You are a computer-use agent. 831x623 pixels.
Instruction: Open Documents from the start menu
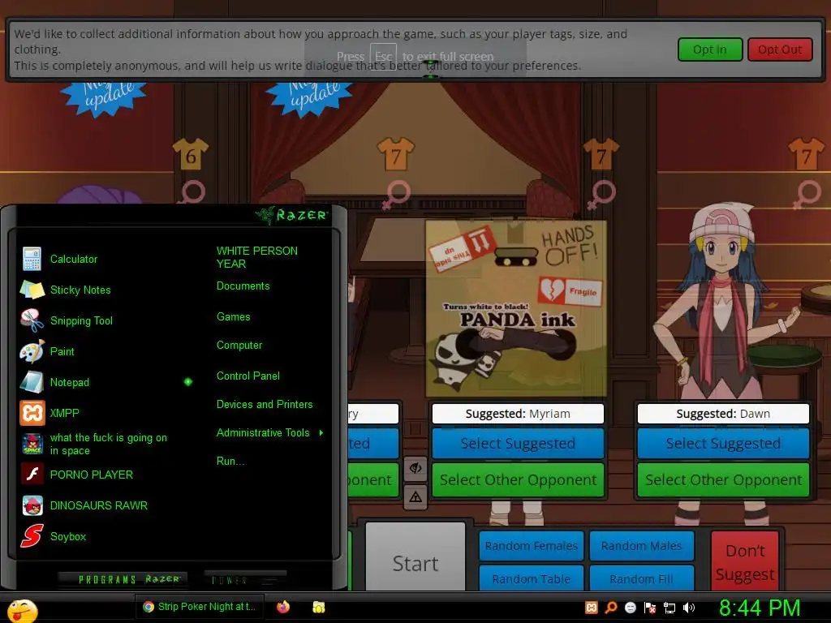coord(243,286)
